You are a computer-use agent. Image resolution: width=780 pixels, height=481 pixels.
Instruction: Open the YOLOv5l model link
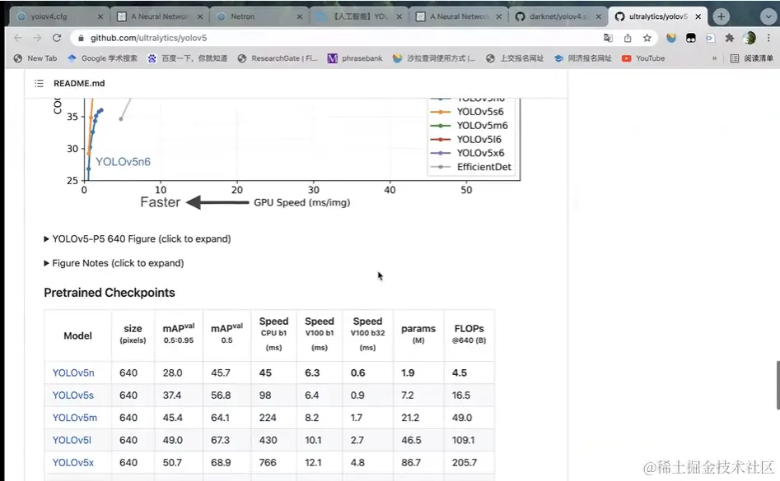[72, 440]
